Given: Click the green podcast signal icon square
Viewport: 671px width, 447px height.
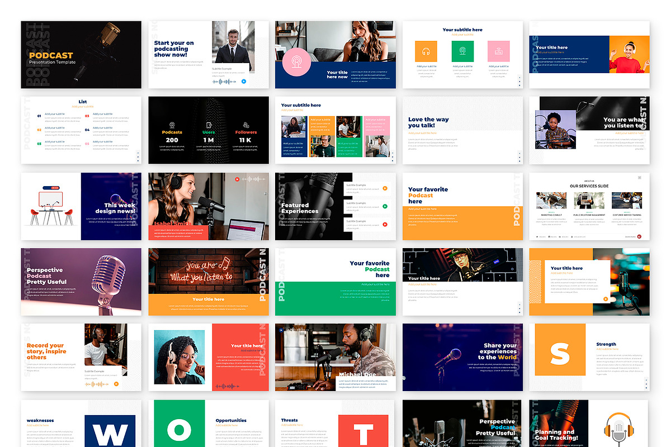Looking at the screenshot, I should (x=462, y=51).
